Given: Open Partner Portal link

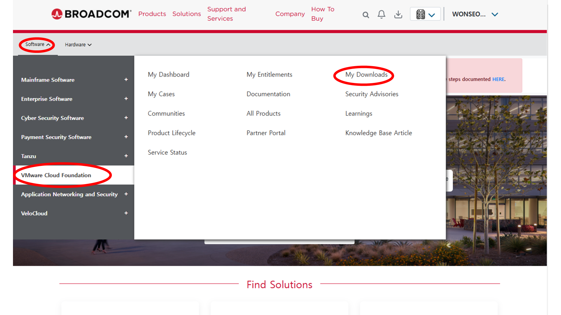Looking at the screenshot, I should (266, 133).
